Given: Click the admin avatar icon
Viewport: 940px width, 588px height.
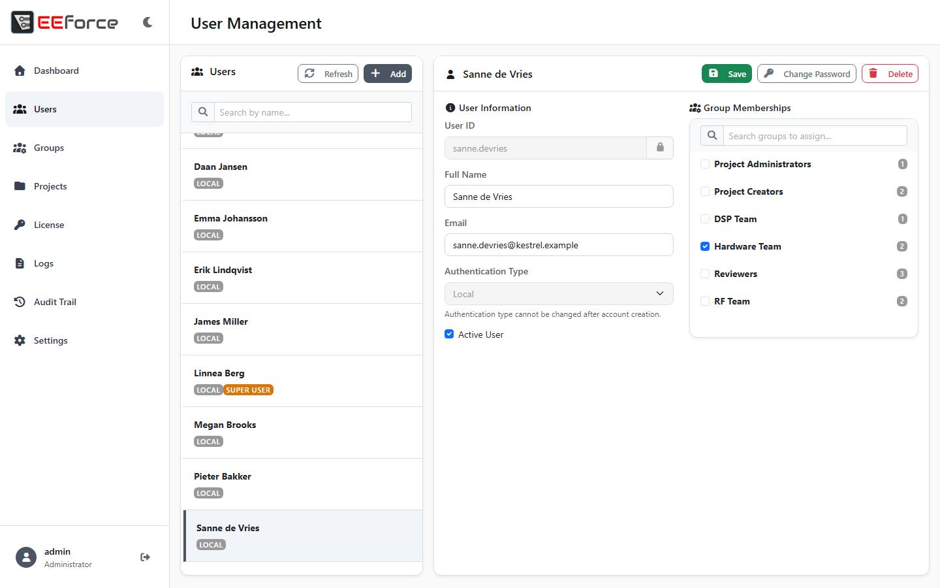Looking at the screenshot, I should (x=26, y=557).
